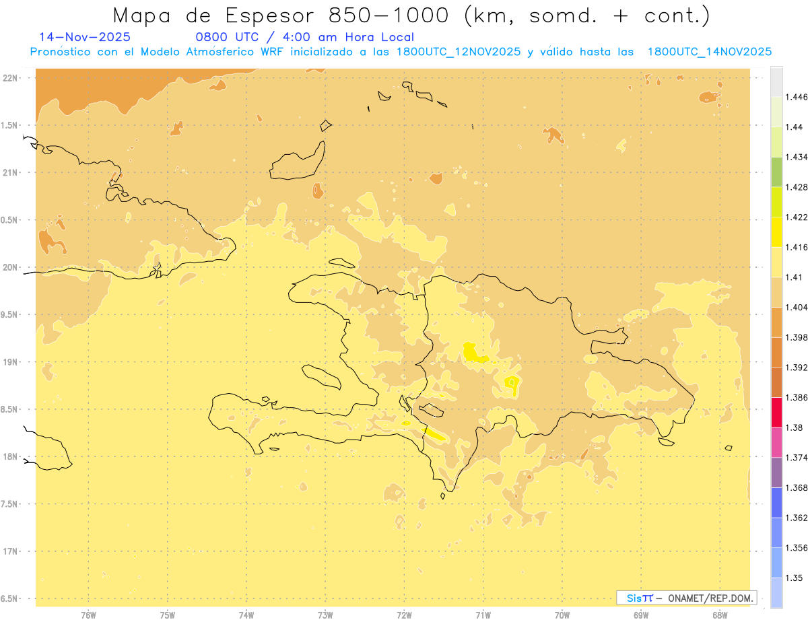Click the '1.41' color scale label
808x624 pixels.
tap(795, 277)
